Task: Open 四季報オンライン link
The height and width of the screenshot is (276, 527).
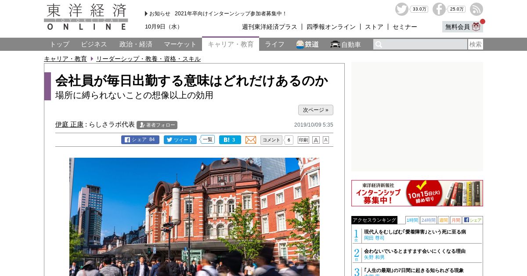Action: coord(331,27)
